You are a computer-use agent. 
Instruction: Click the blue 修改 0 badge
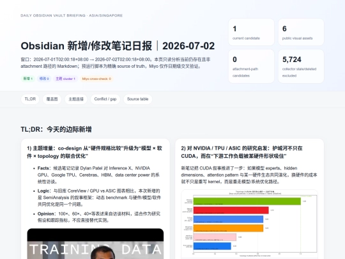pyautogui.click(x=44, y=79)
